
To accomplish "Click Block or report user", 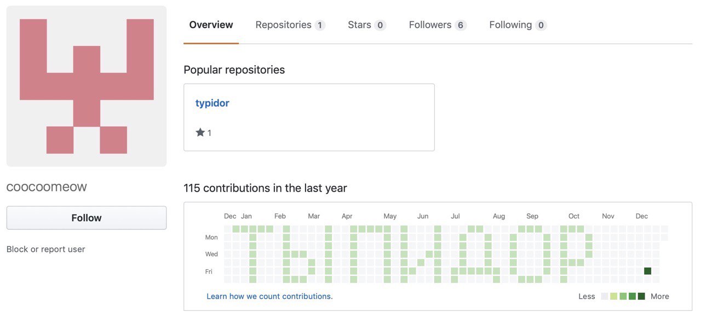I will pos(46,249).
